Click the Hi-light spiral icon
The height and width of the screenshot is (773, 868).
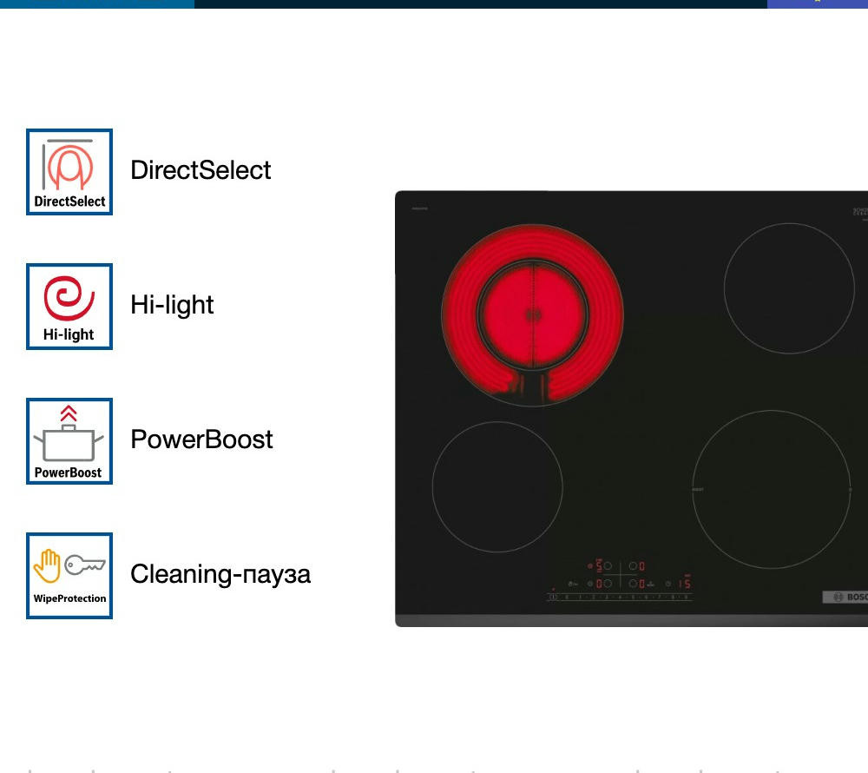coord(69,307)
